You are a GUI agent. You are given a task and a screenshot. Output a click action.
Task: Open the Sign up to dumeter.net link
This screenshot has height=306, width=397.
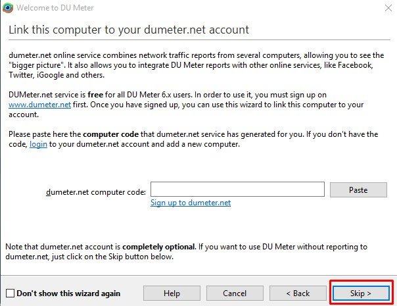191,203
